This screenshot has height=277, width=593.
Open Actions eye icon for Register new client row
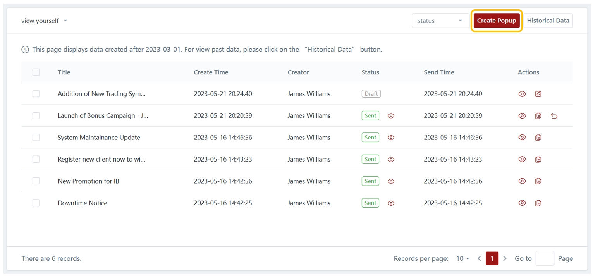(x=522, y=159)
